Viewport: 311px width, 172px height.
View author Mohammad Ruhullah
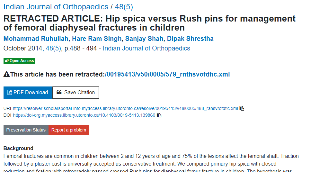pyautogui.click(x=36, y=39)
